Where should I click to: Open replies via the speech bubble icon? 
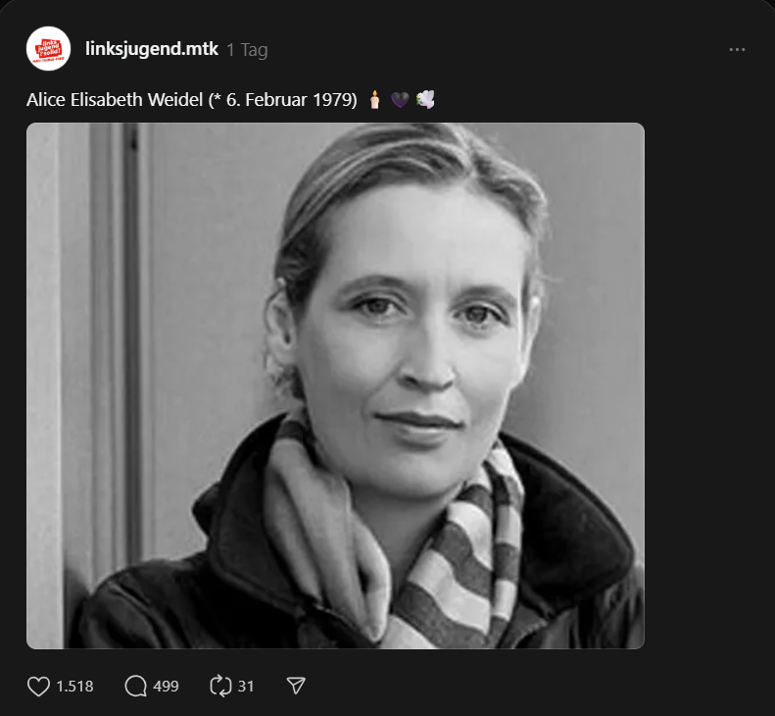[x=136, y=686]
